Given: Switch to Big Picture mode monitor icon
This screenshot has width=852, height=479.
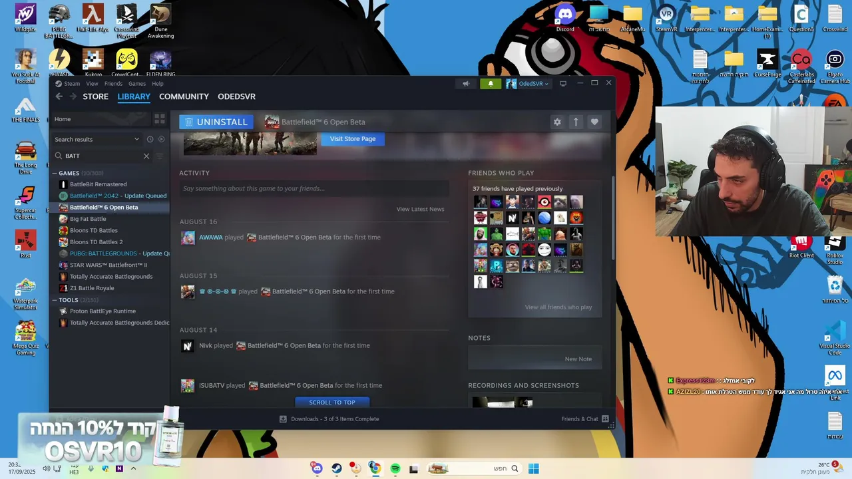Looking at the screenshot, I should [x=562, y=83].
